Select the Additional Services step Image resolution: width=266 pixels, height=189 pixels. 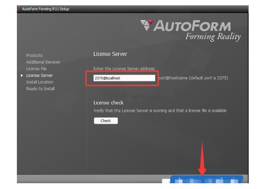tap(43, 62)
